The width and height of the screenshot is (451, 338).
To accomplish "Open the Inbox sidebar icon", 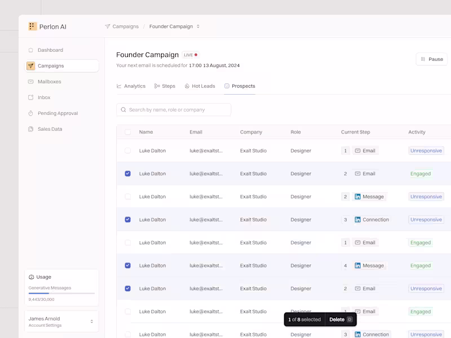I will pos(31,97).
